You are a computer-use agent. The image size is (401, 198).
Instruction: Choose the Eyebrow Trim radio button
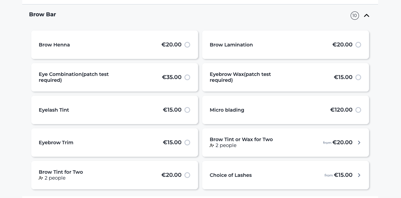(187, 143)
